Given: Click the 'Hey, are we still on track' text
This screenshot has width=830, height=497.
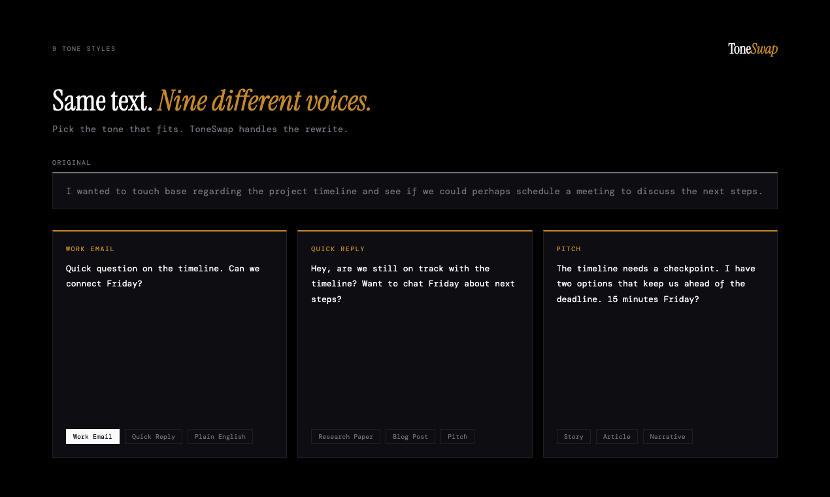Looking at the screenshot, I should click(413, 284).
